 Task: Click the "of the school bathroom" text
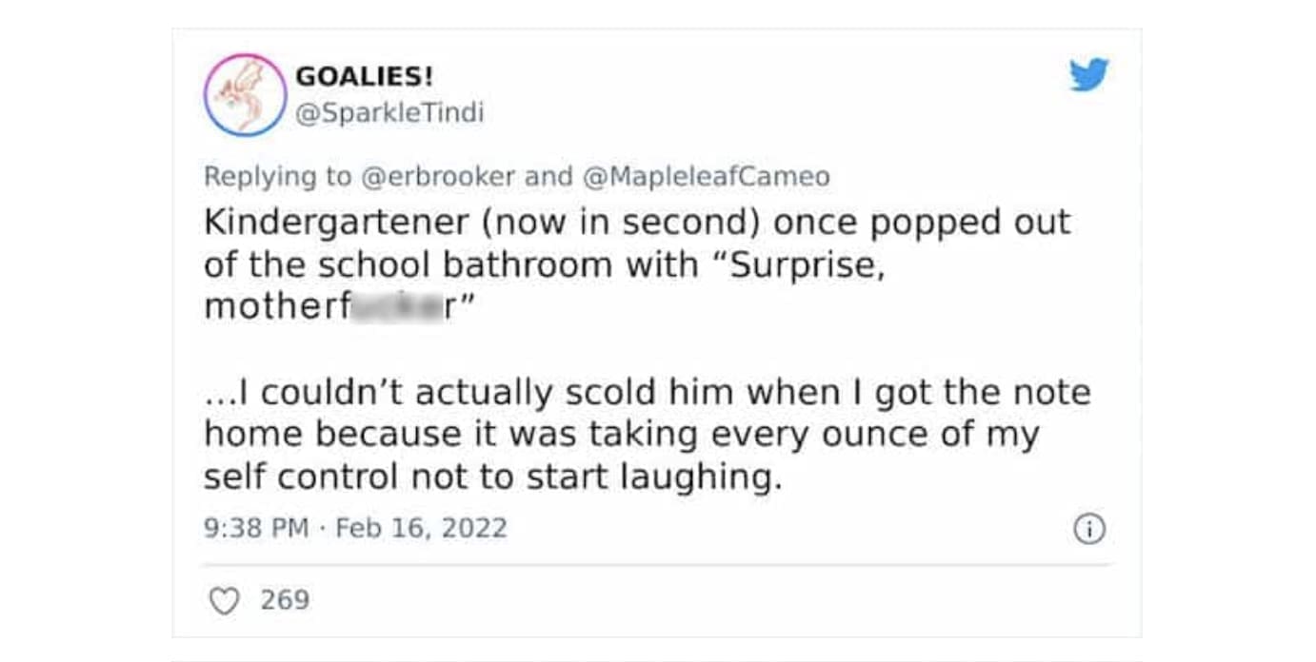coord(409,265)
